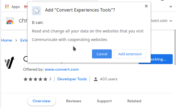The width and height of the screenshot is (176, 110).
Task: Visit the www.convert.com link
Action: (x=62, y=69)
